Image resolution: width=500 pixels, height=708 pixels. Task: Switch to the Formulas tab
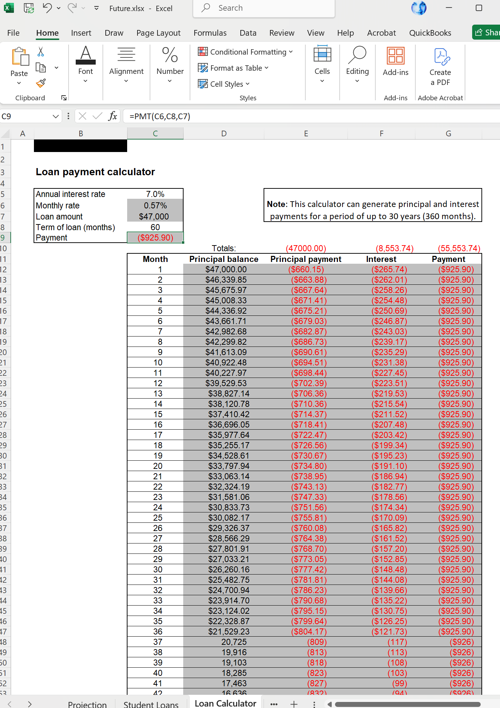pos(210,33)
